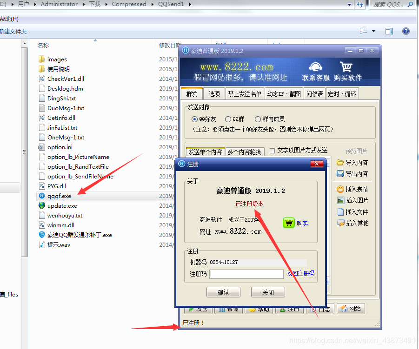The height and width of the screenshot is (349, 419).
Task: Expand the arrow after Administrator in path
Action: click(x=84, y=4)
